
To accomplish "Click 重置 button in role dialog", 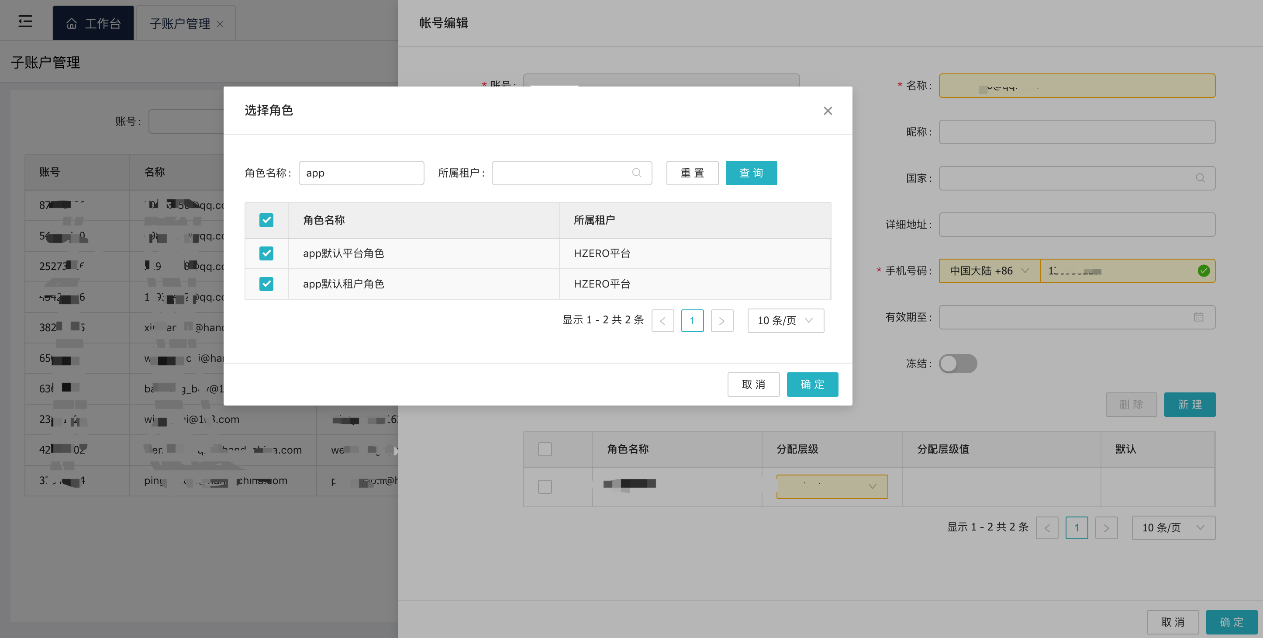I will point(692,173).
